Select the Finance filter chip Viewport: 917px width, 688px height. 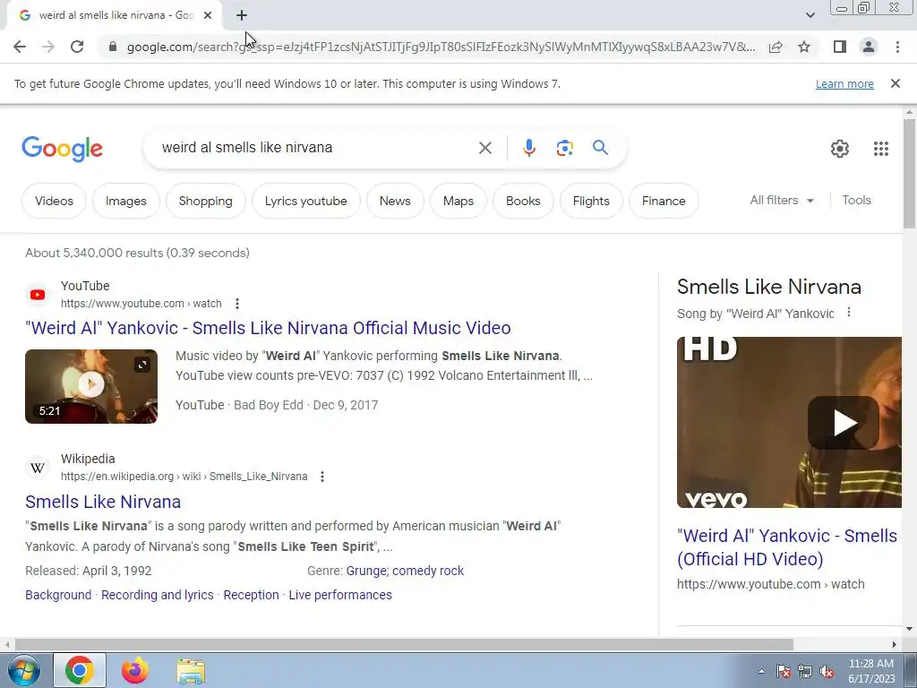[x=664, y=201]
